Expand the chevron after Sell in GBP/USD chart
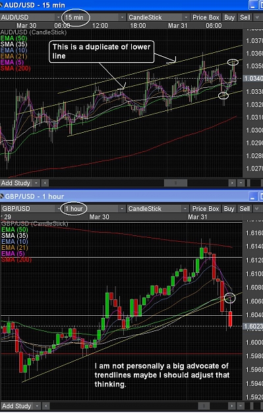Image resolution: width=263 pixels, height=413 pixels. click(256, 209)
